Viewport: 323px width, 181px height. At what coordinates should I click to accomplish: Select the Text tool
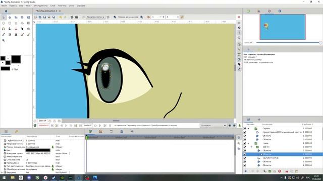[x=16, y=35]
